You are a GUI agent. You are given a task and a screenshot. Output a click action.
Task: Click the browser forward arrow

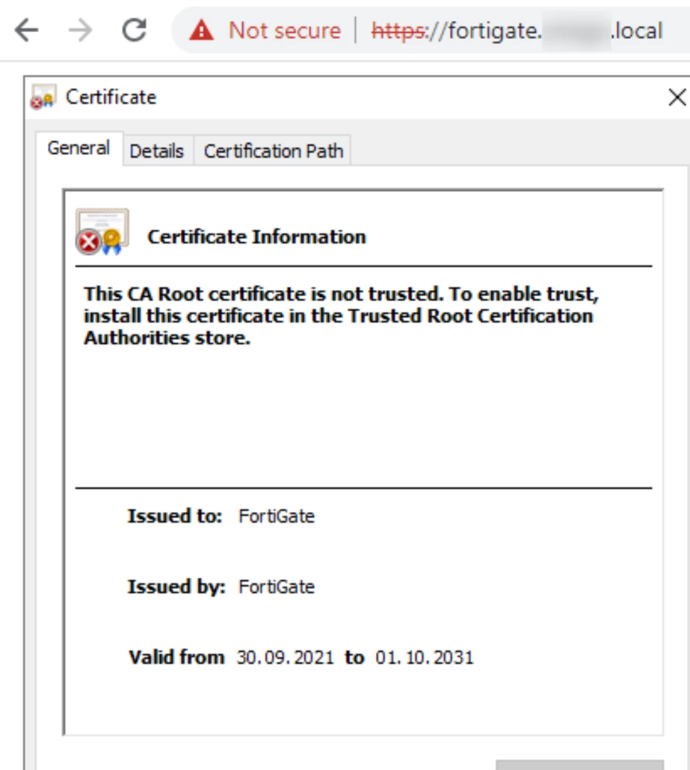81,31
